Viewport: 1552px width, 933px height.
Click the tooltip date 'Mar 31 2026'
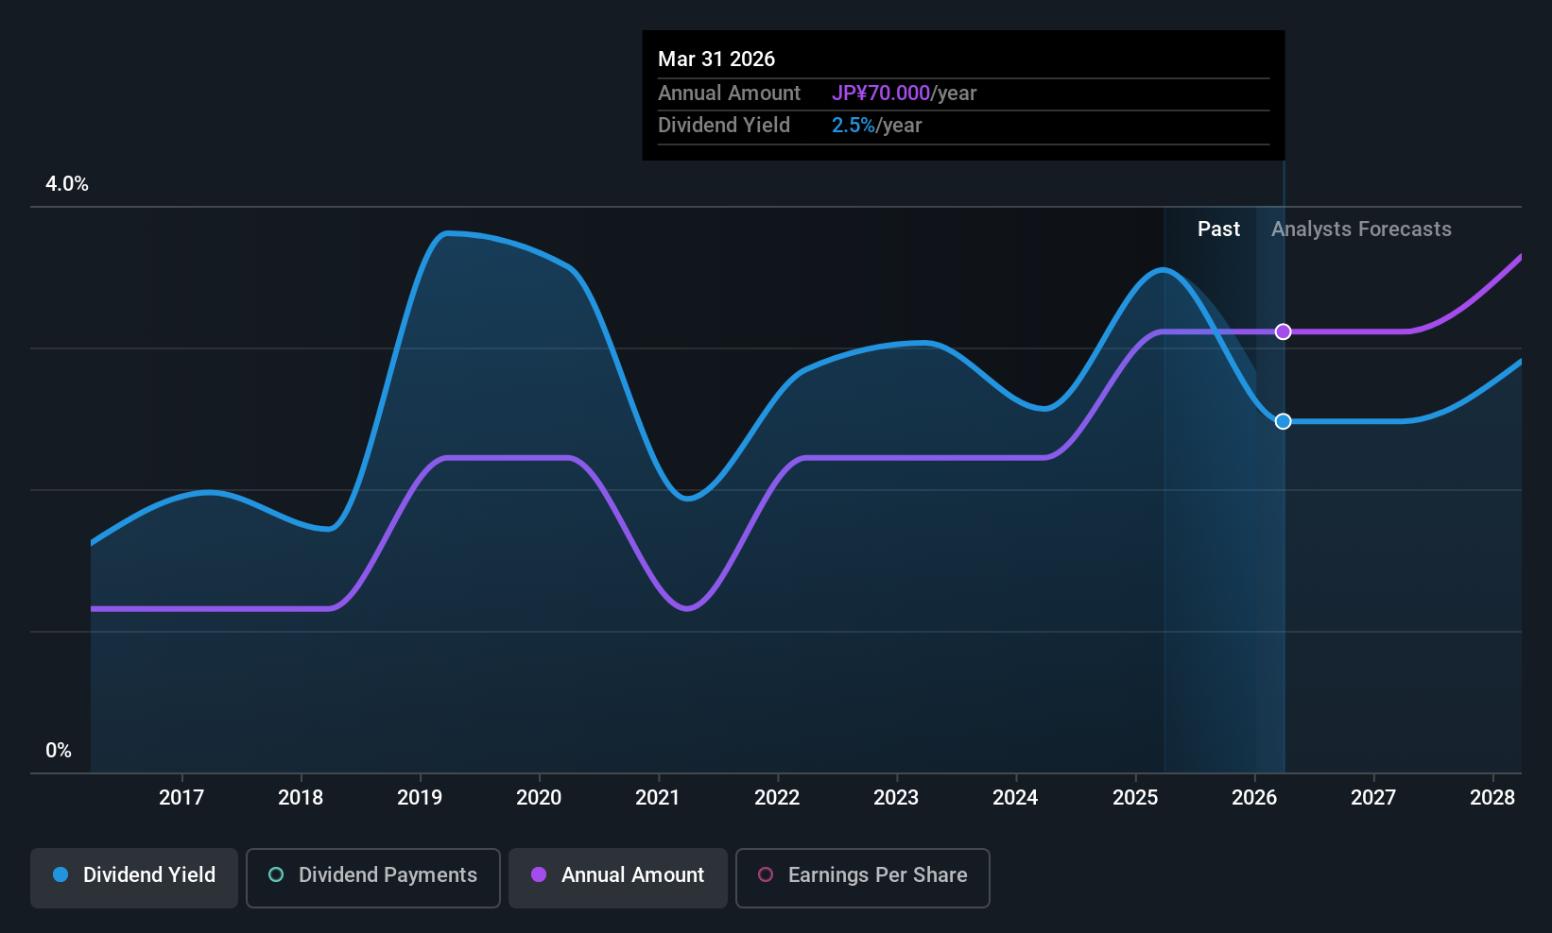(716, 59)
